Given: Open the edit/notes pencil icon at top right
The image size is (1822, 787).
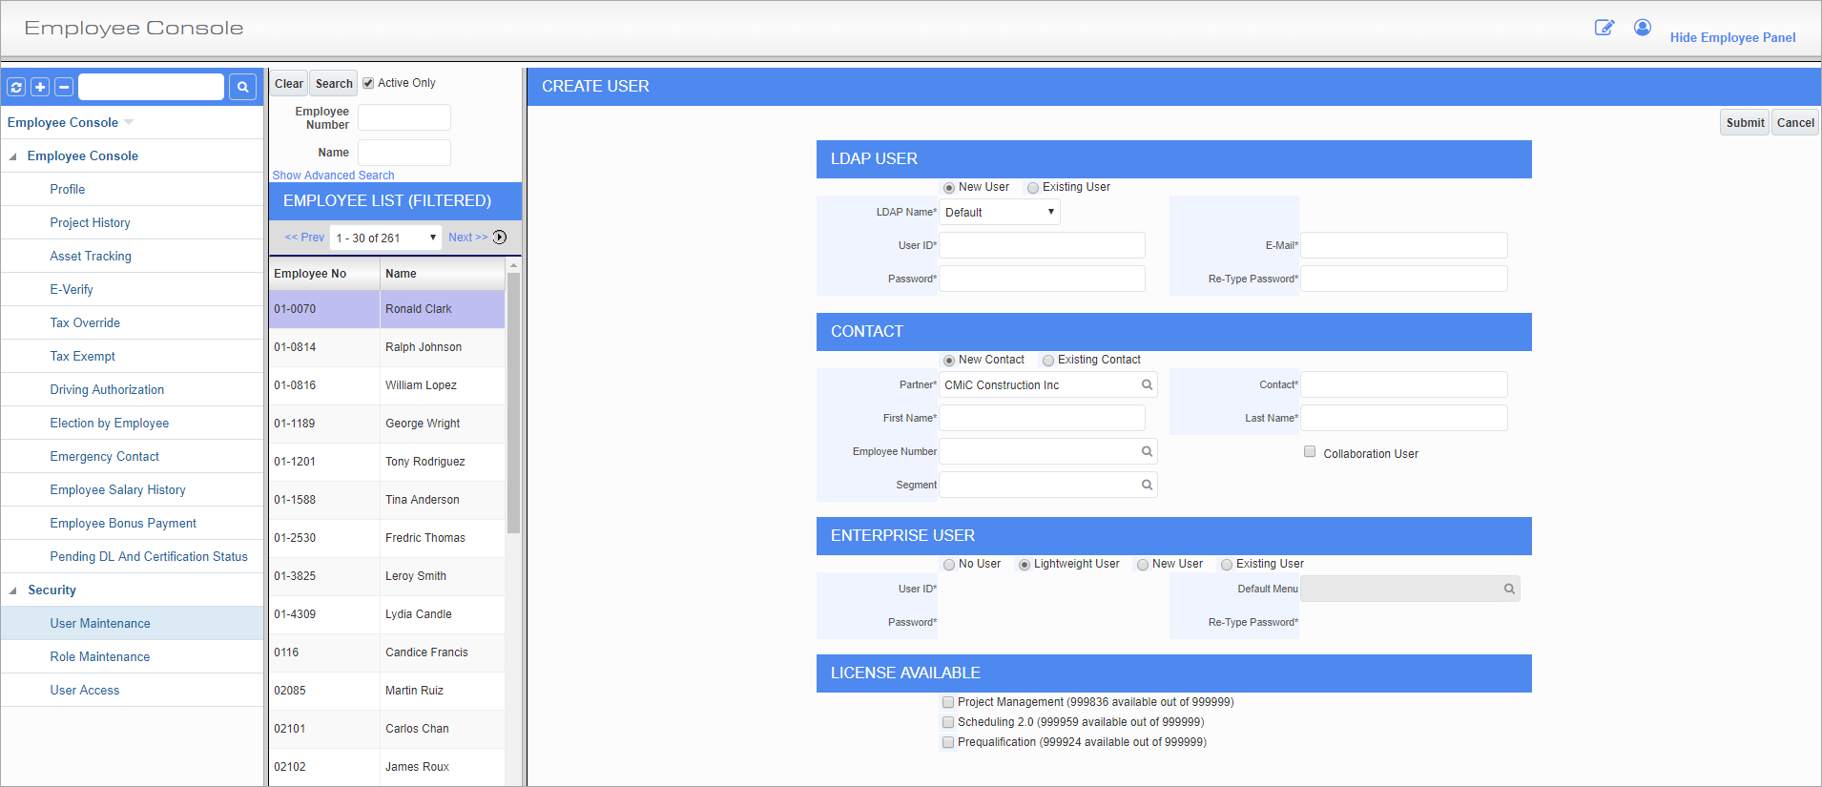Looking at the screenshot, I should click(1605, 28).
